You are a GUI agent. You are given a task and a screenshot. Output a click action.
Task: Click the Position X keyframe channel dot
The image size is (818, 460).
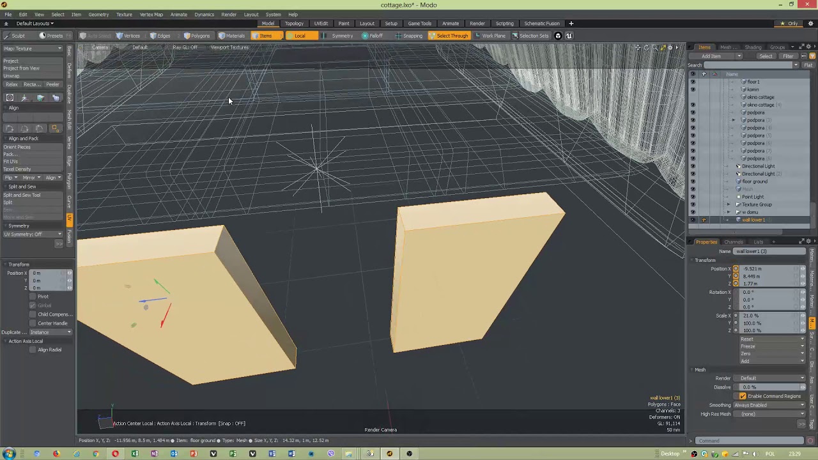coord(736,269)
